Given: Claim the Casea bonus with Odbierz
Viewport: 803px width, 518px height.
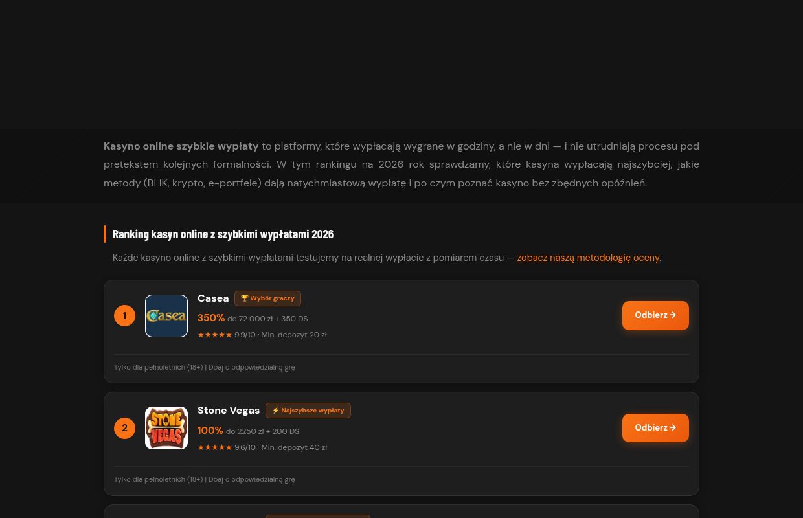Looking at the screenshot, I should point(655,315).
